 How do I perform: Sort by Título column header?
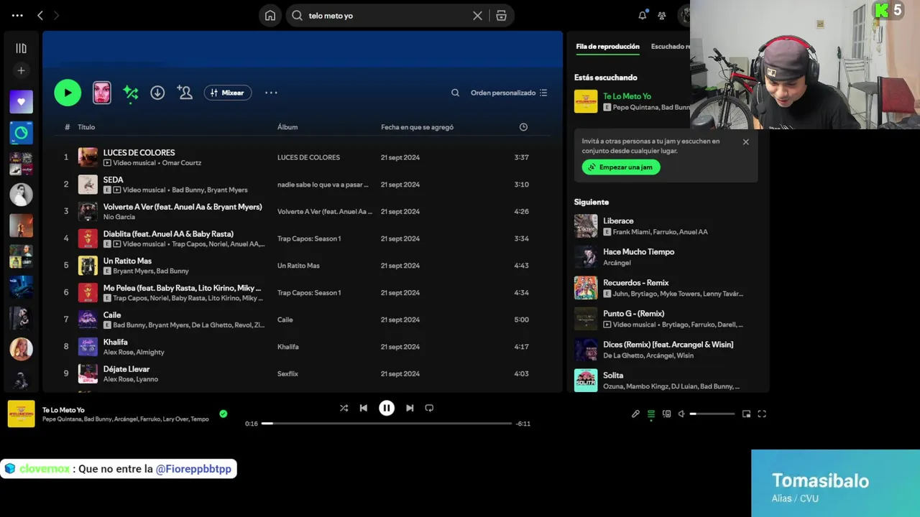coord(86,127)
